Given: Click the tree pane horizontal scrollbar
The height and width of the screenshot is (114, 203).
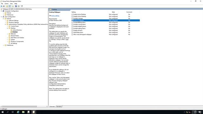Looking at the screenshot, I should click(x=19, y=106).
